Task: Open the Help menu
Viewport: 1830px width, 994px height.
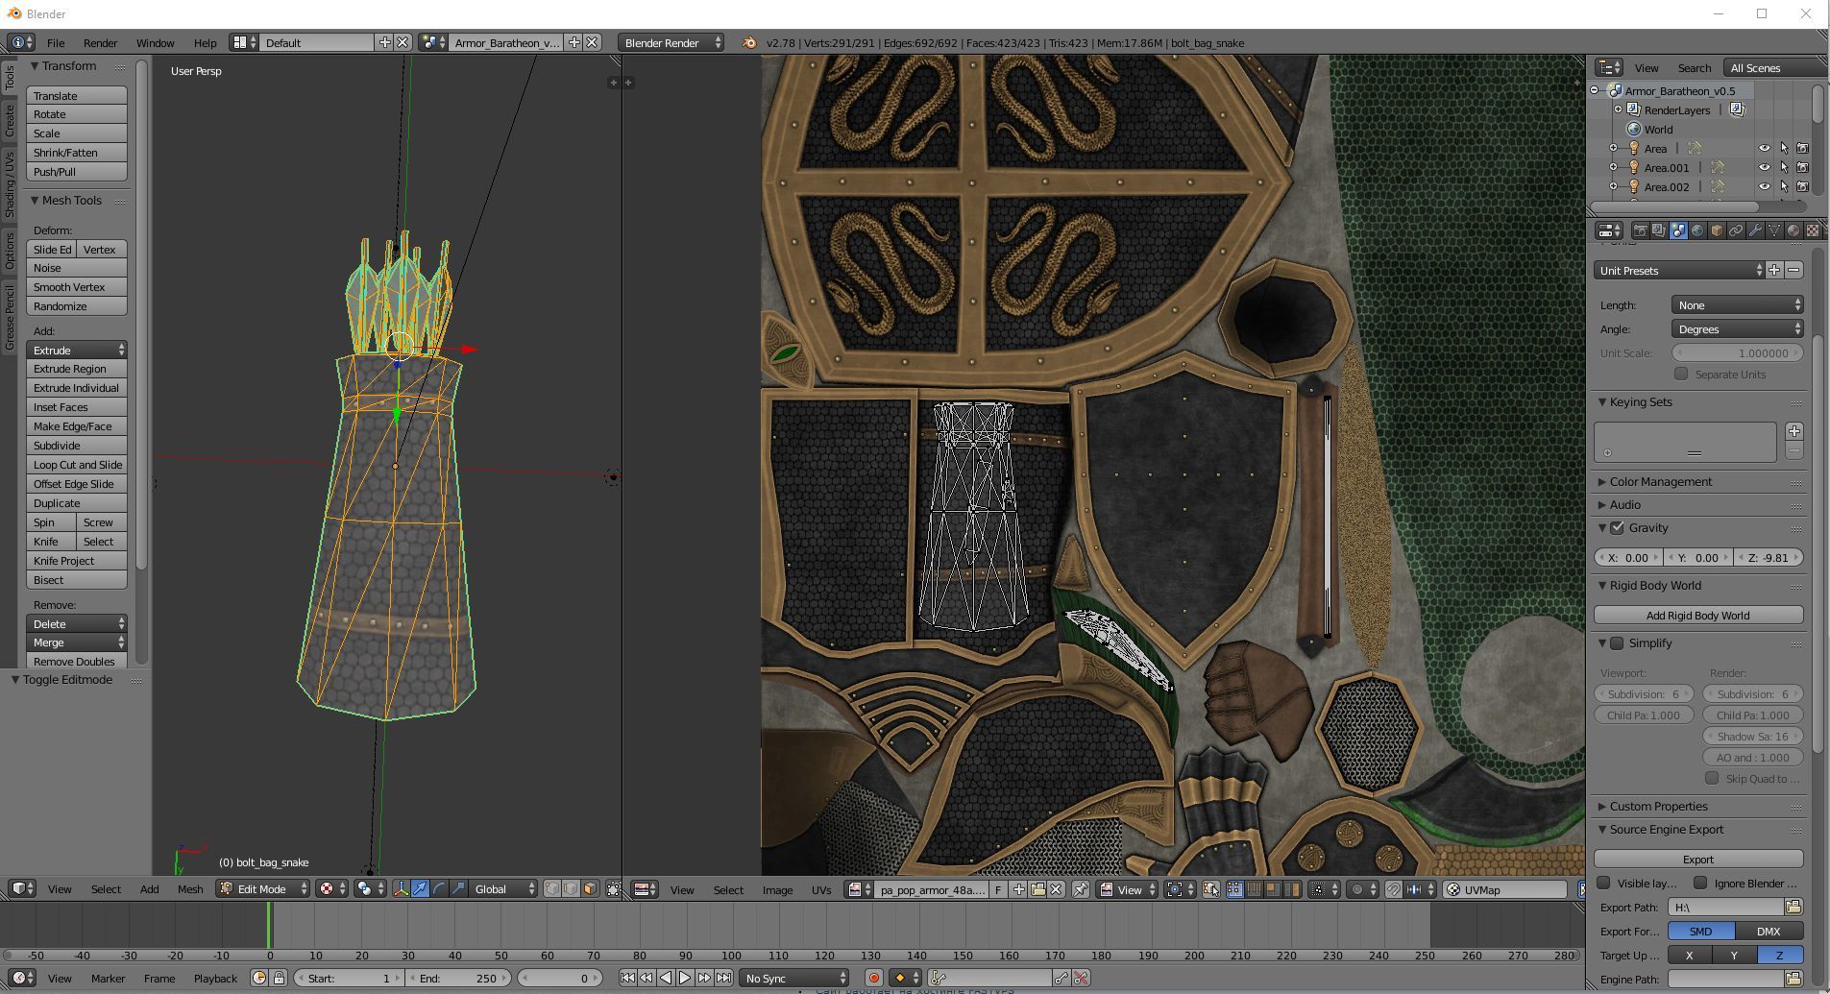Action: pos(205,42)
